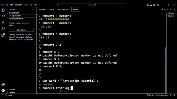Select first node terminal instance
This screenshot has width=177, height=99.
coord(171,13)
